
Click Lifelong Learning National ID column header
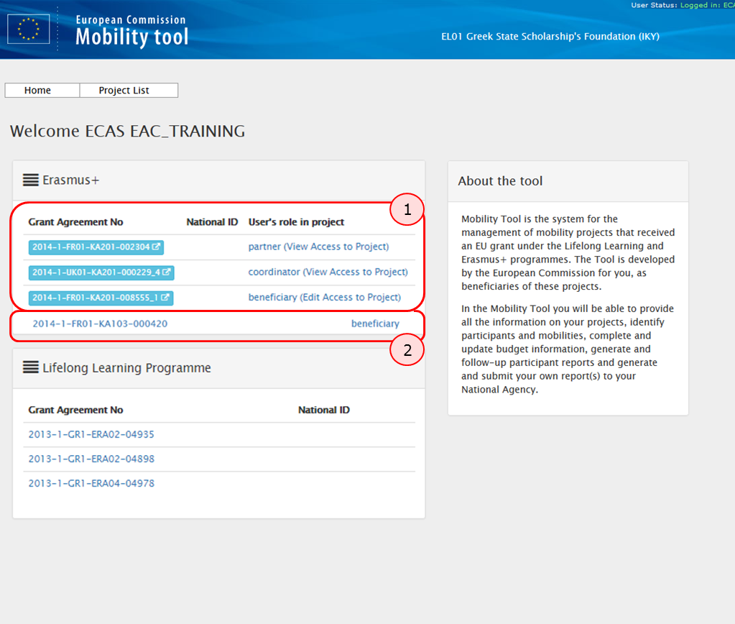coord(324,410)
